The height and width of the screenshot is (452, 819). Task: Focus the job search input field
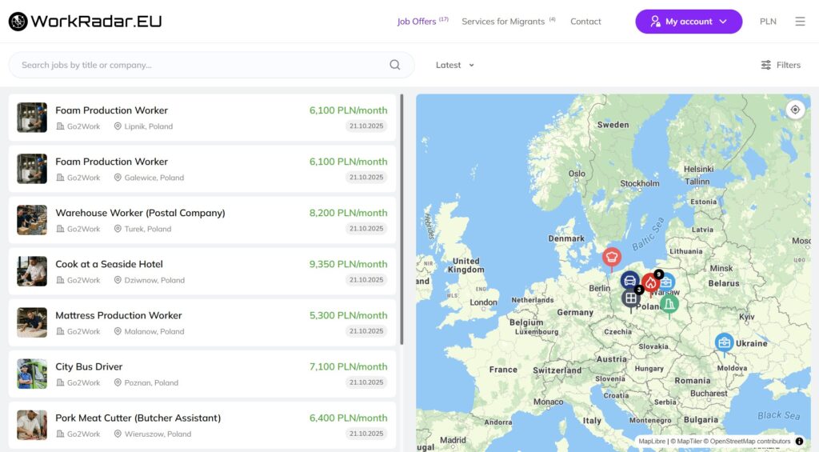200,65
